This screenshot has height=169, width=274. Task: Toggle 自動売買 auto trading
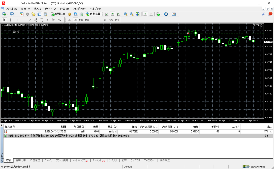click(93, 14)
